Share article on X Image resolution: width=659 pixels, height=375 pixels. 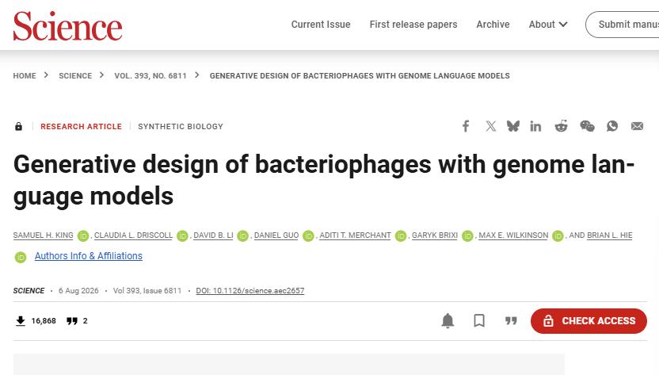(x=490, y=126)
